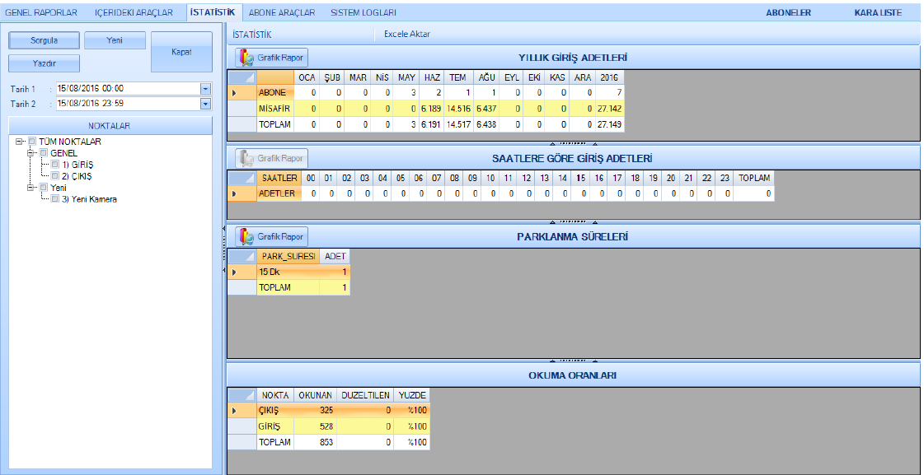Screen dimensions: 924x475
Task: Click the disabled hourly Grafik Rapor icon
Action: click(246, 158)
